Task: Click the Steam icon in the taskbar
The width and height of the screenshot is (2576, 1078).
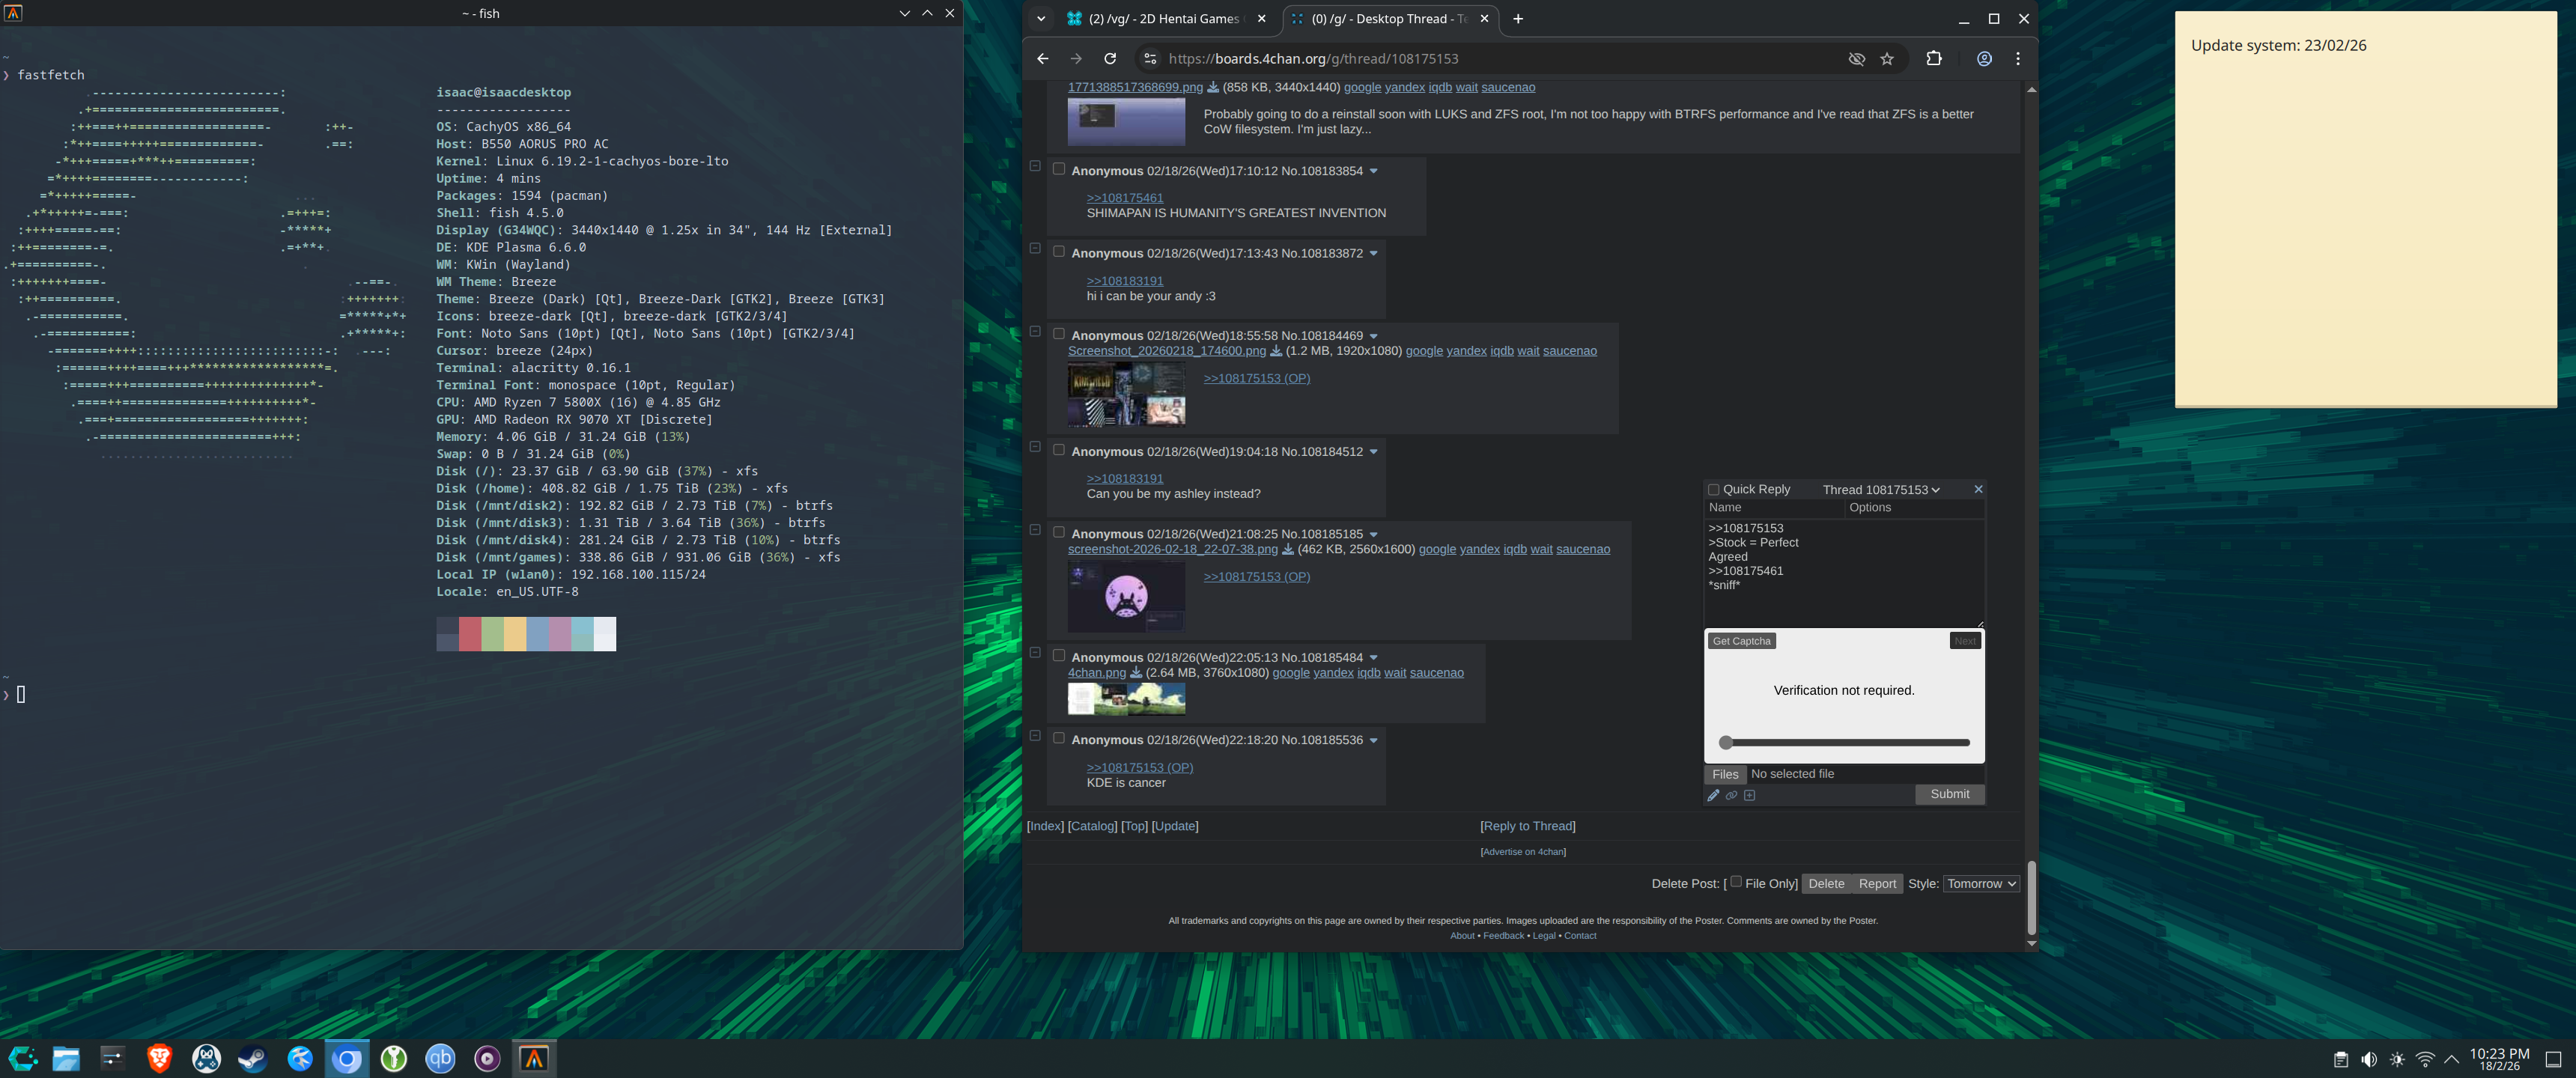Action: (x=253, y=1058)
